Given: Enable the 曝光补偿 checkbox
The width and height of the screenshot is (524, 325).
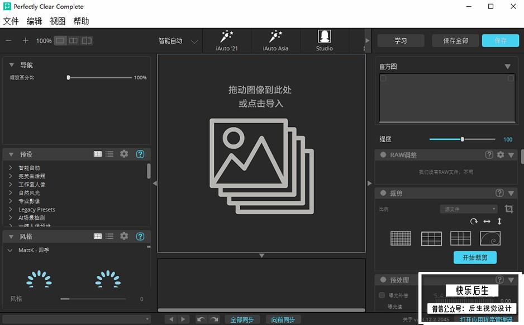Looking at the screenshot, I should 382,295.
